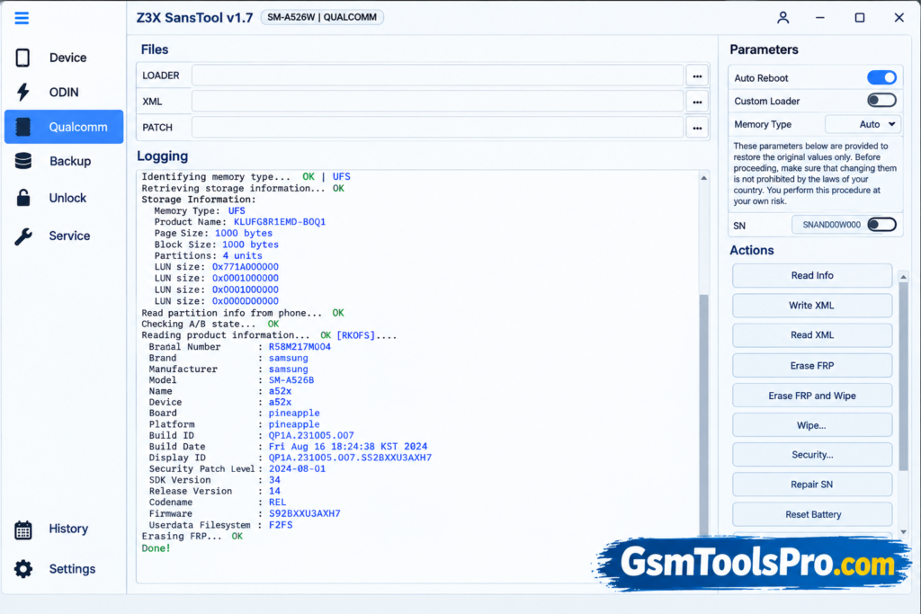Click the logging panel scrollbar thumb
The width and height of the screenshot is (921, 614).
pyautogui.click(x=703, y=414)
